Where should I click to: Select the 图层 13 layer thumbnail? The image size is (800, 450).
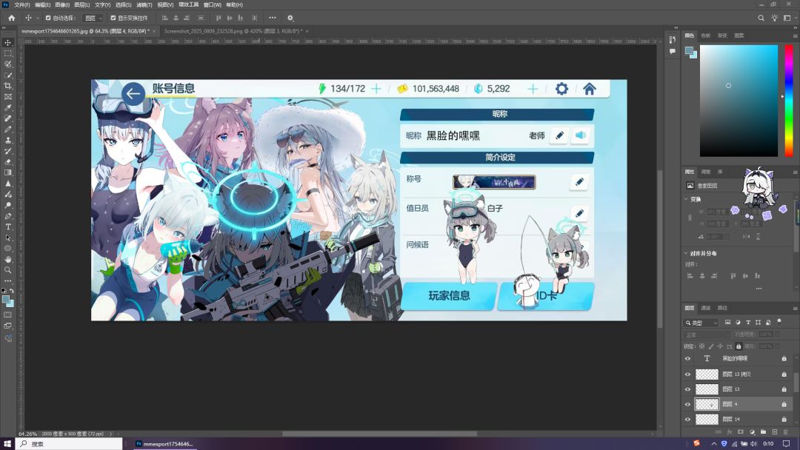(707, 389)
